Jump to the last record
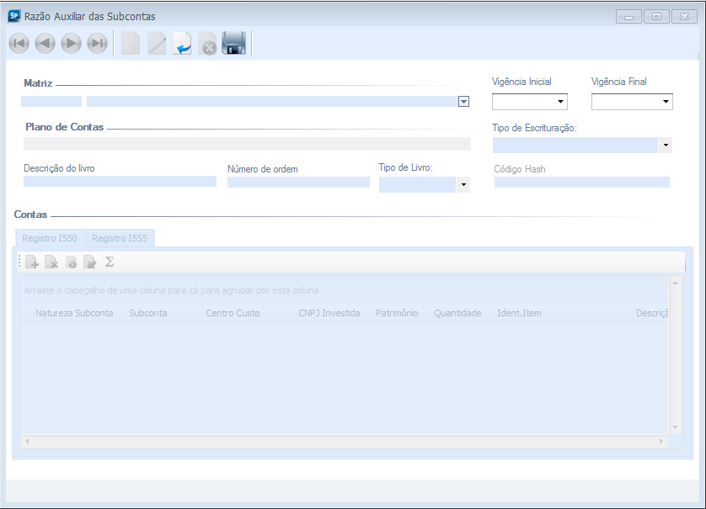706x509 pixels. coord(98,44)
